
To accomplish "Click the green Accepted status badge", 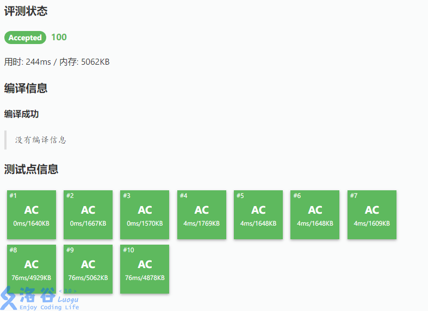I will [25, 38].
